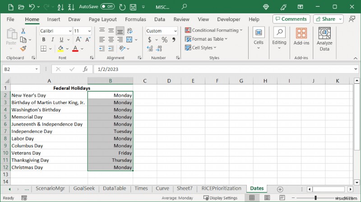Open Conditional Formatting menu
The image size is (361, 202).
213,30
